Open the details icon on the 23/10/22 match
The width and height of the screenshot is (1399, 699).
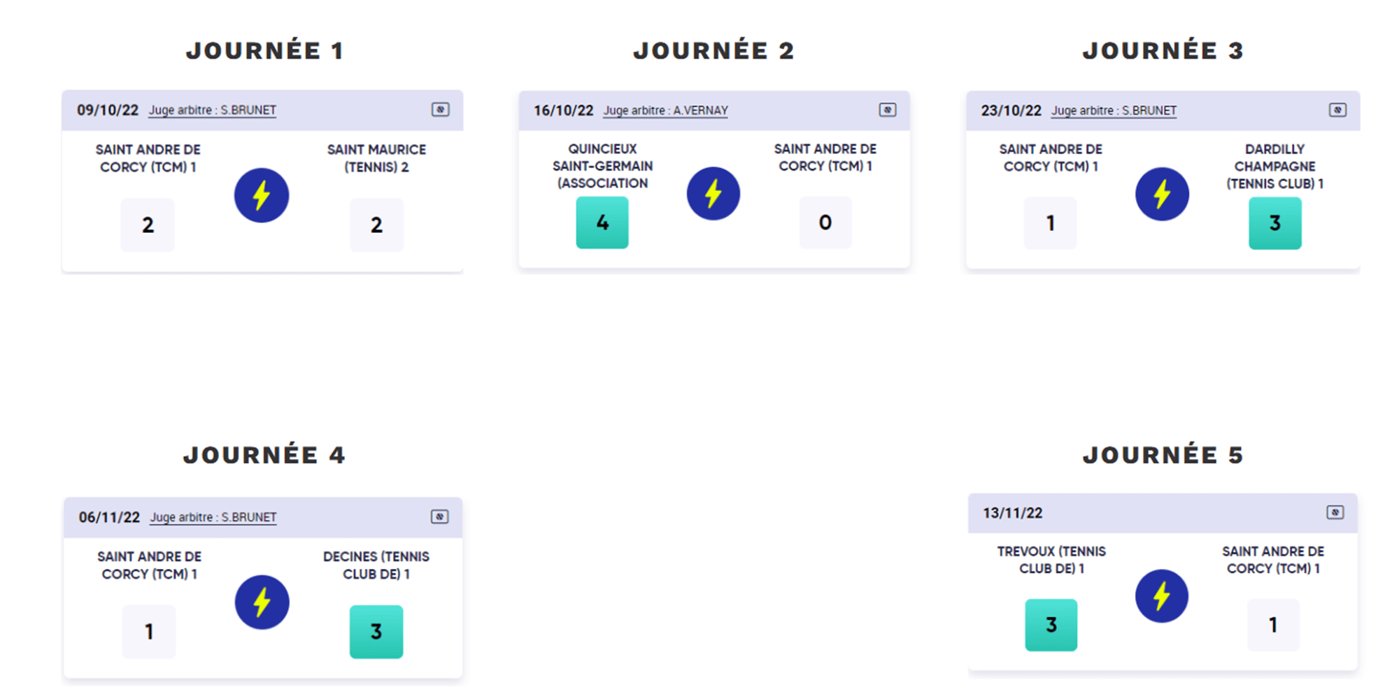[1337, 110]
